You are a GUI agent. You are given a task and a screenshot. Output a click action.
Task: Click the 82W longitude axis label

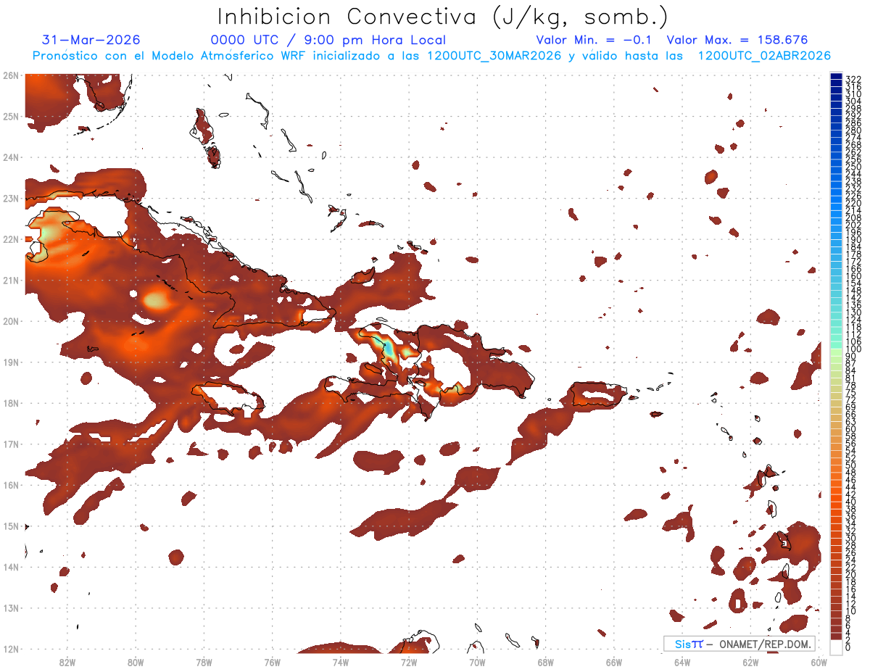click(x=67, y=661)
